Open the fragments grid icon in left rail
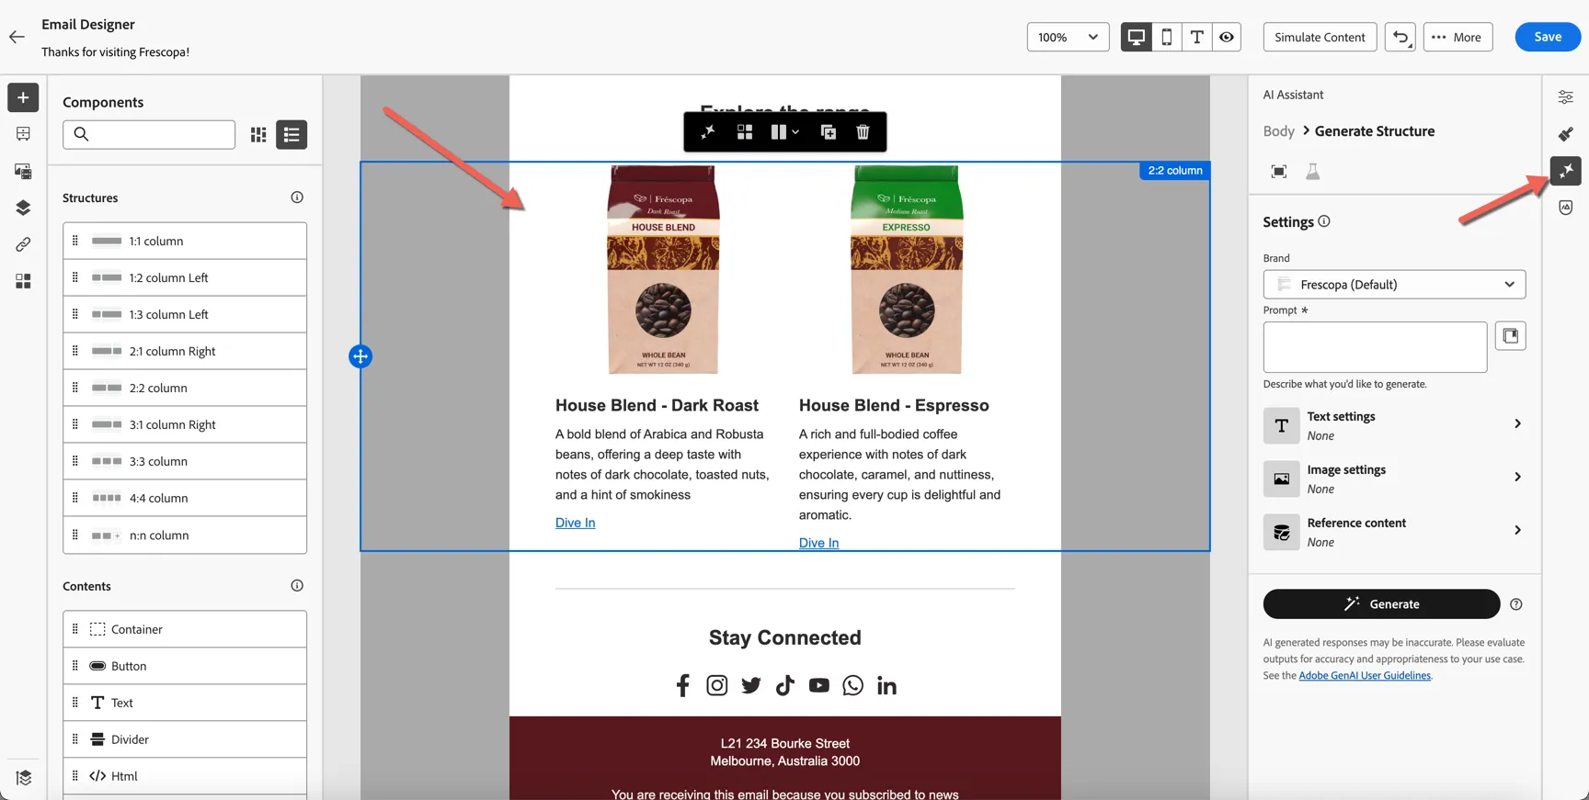The width and height of the screenshot is (1589, 800). [23, 281]
